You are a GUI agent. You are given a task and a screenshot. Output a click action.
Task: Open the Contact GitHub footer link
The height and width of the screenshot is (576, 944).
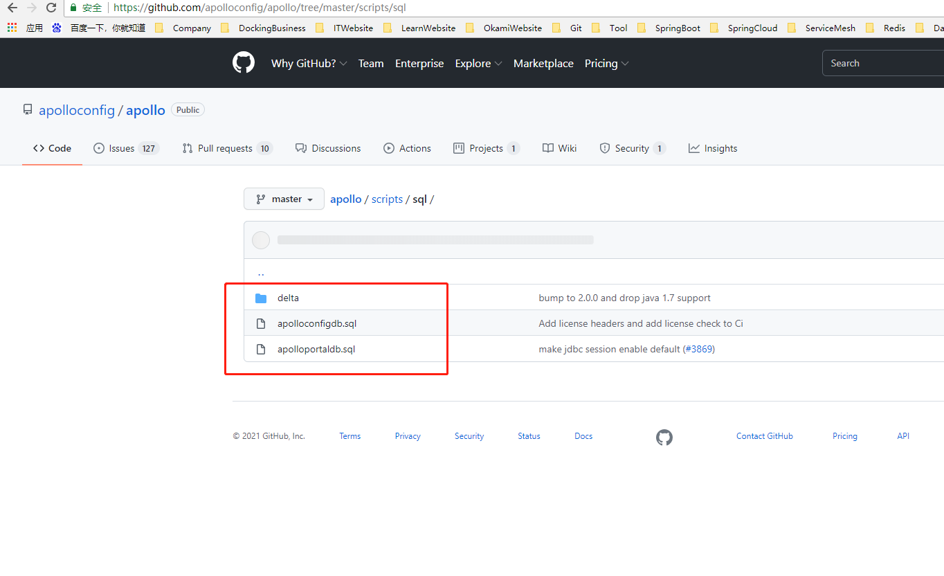click(x=765, y=436)
